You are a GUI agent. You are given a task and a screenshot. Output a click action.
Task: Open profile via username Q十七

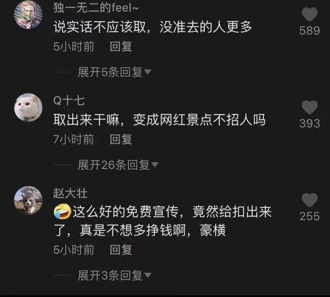click(69, 100)
